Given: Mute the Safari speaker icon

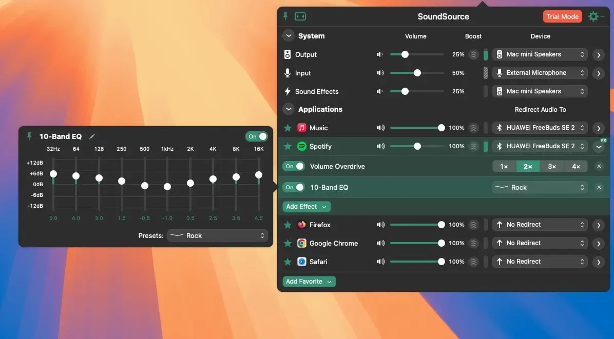Looking at the screenshot, I should pos(380,262).
